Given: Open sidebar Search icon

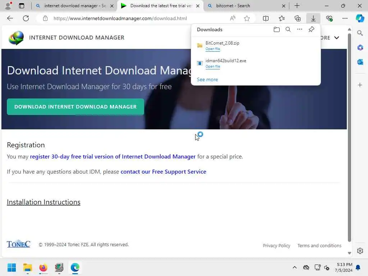Looking at the screenshot, I should [x=360, y=33].
